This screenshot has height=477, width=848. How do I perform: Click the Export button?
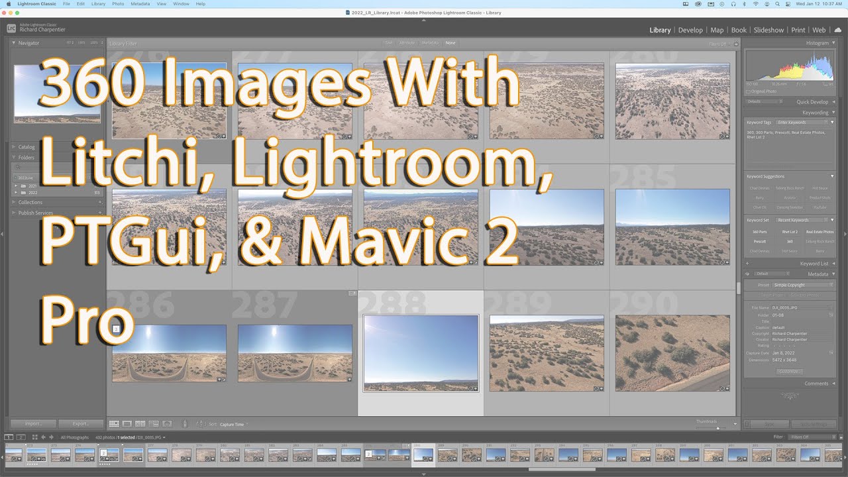click(x=81, y=424)
